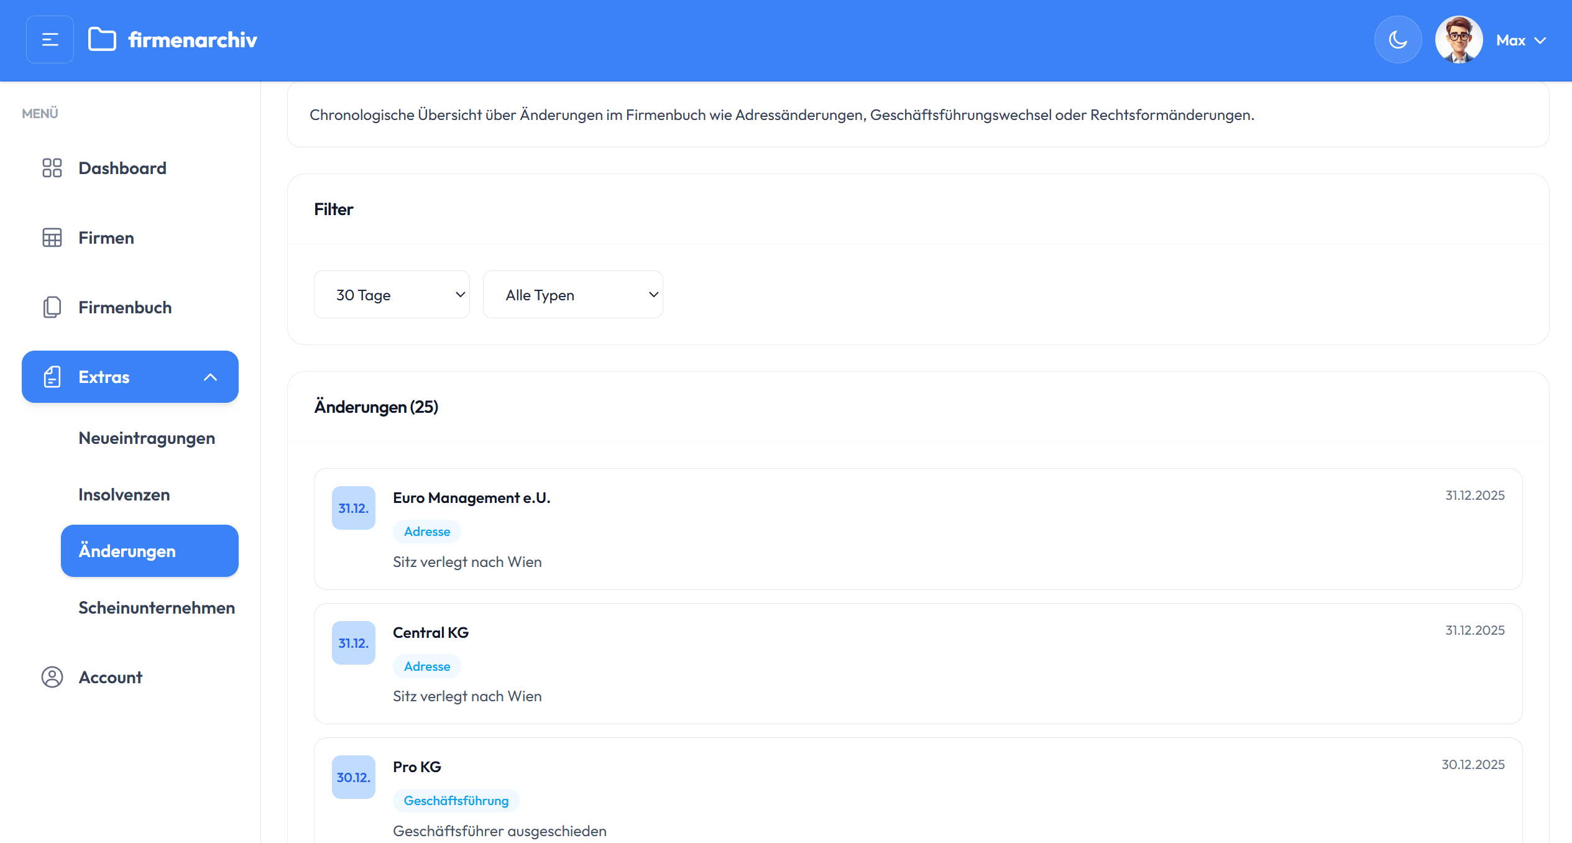Go to the Insolvenzen page

(x=124, y=495)
